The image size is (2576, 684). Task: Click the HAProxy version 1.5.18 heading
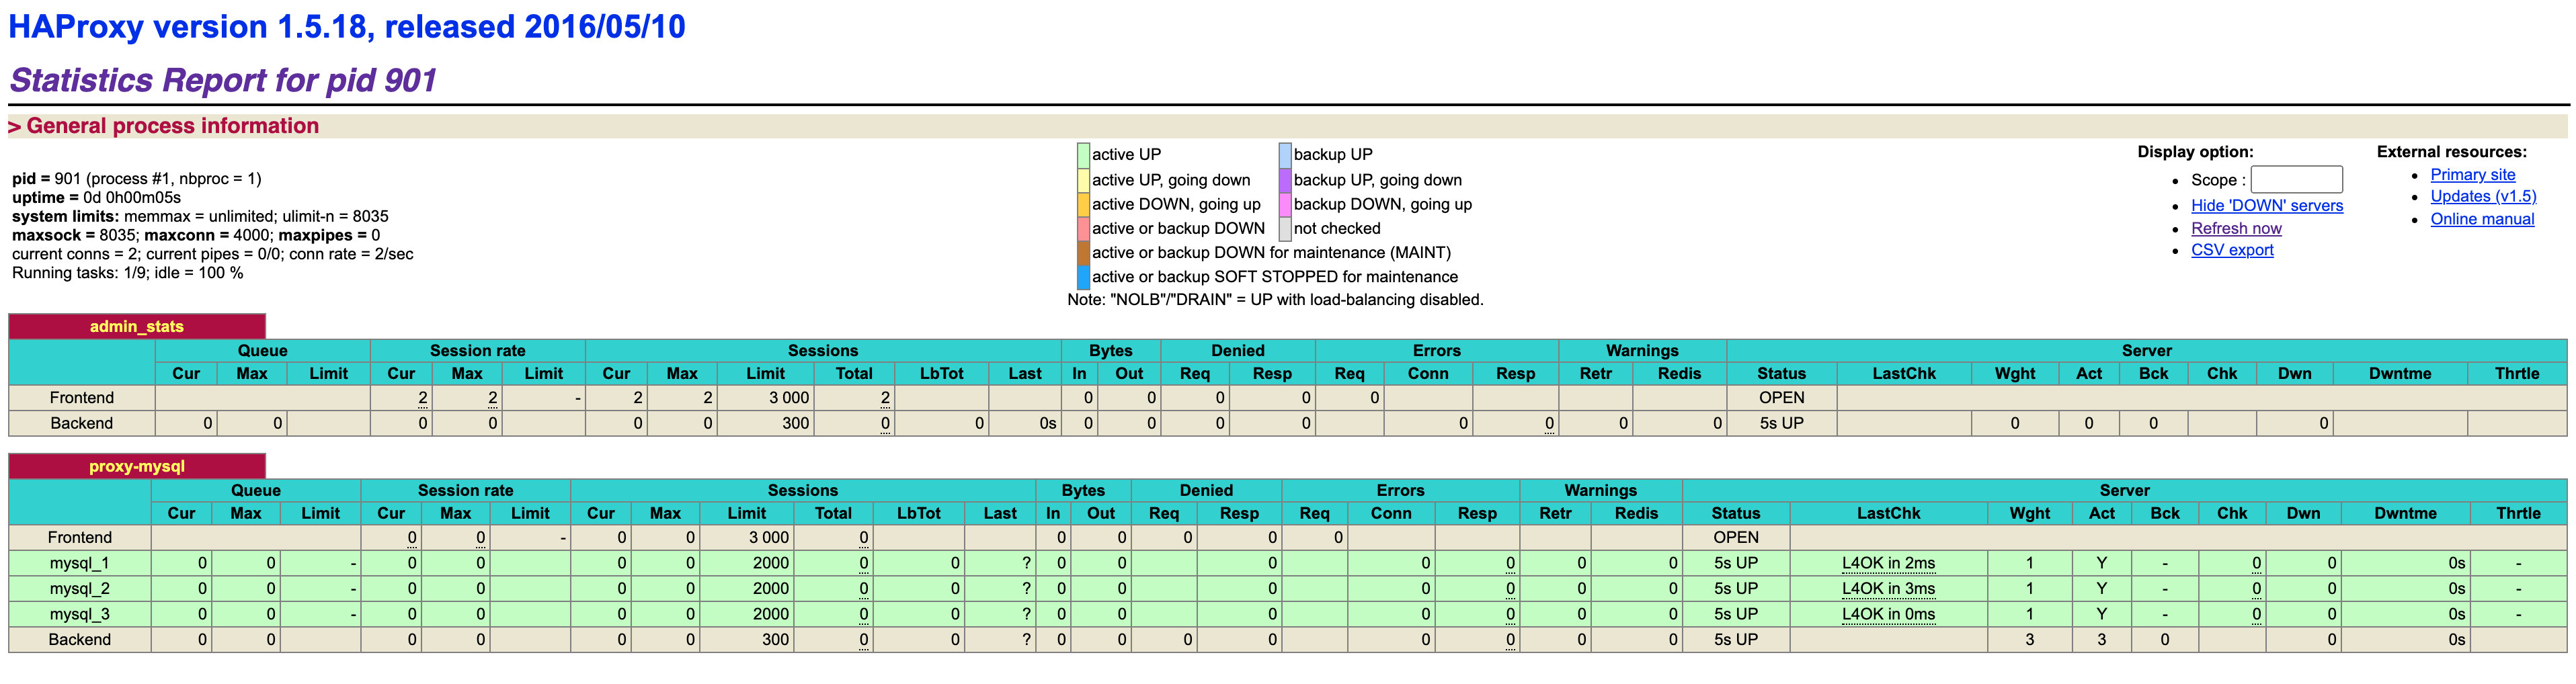(x=347, y=27)
